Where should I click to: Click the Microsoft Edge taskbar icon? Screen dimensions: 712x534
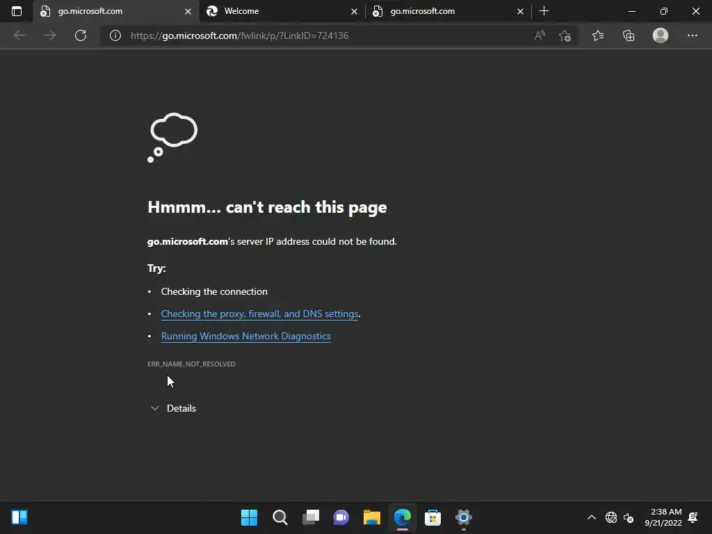tap(403, 517)
